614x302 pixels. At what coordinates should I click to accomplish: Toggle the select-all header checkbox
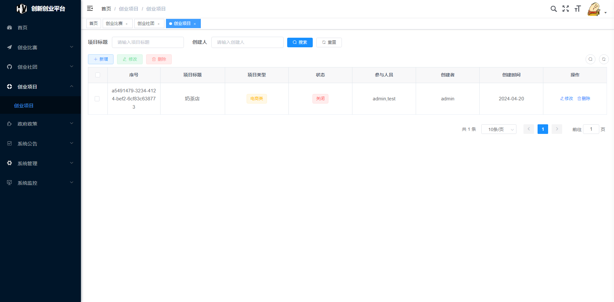coord(98,75)
